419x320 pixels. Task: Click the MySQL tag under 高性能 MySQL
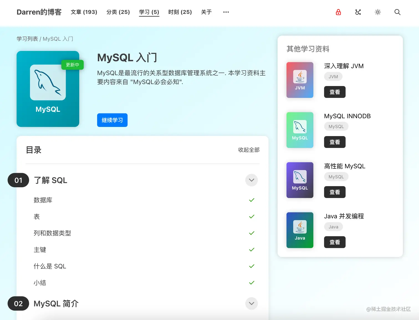[336, 177]
